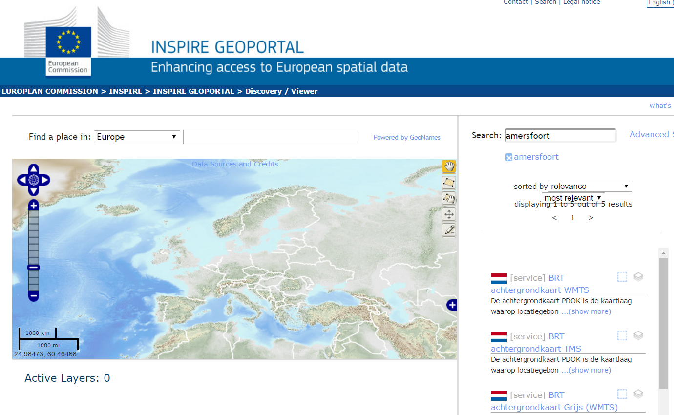Viewport: 674px width, 415px height.
Task: Go to INSPIRE GEOPORTAL breadcrumb
Action: pyautogui.click(x=193, y=91)
